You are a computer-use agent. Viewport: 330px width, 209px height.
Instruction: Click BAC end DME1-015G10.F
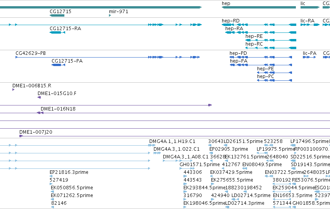point(57,93)
